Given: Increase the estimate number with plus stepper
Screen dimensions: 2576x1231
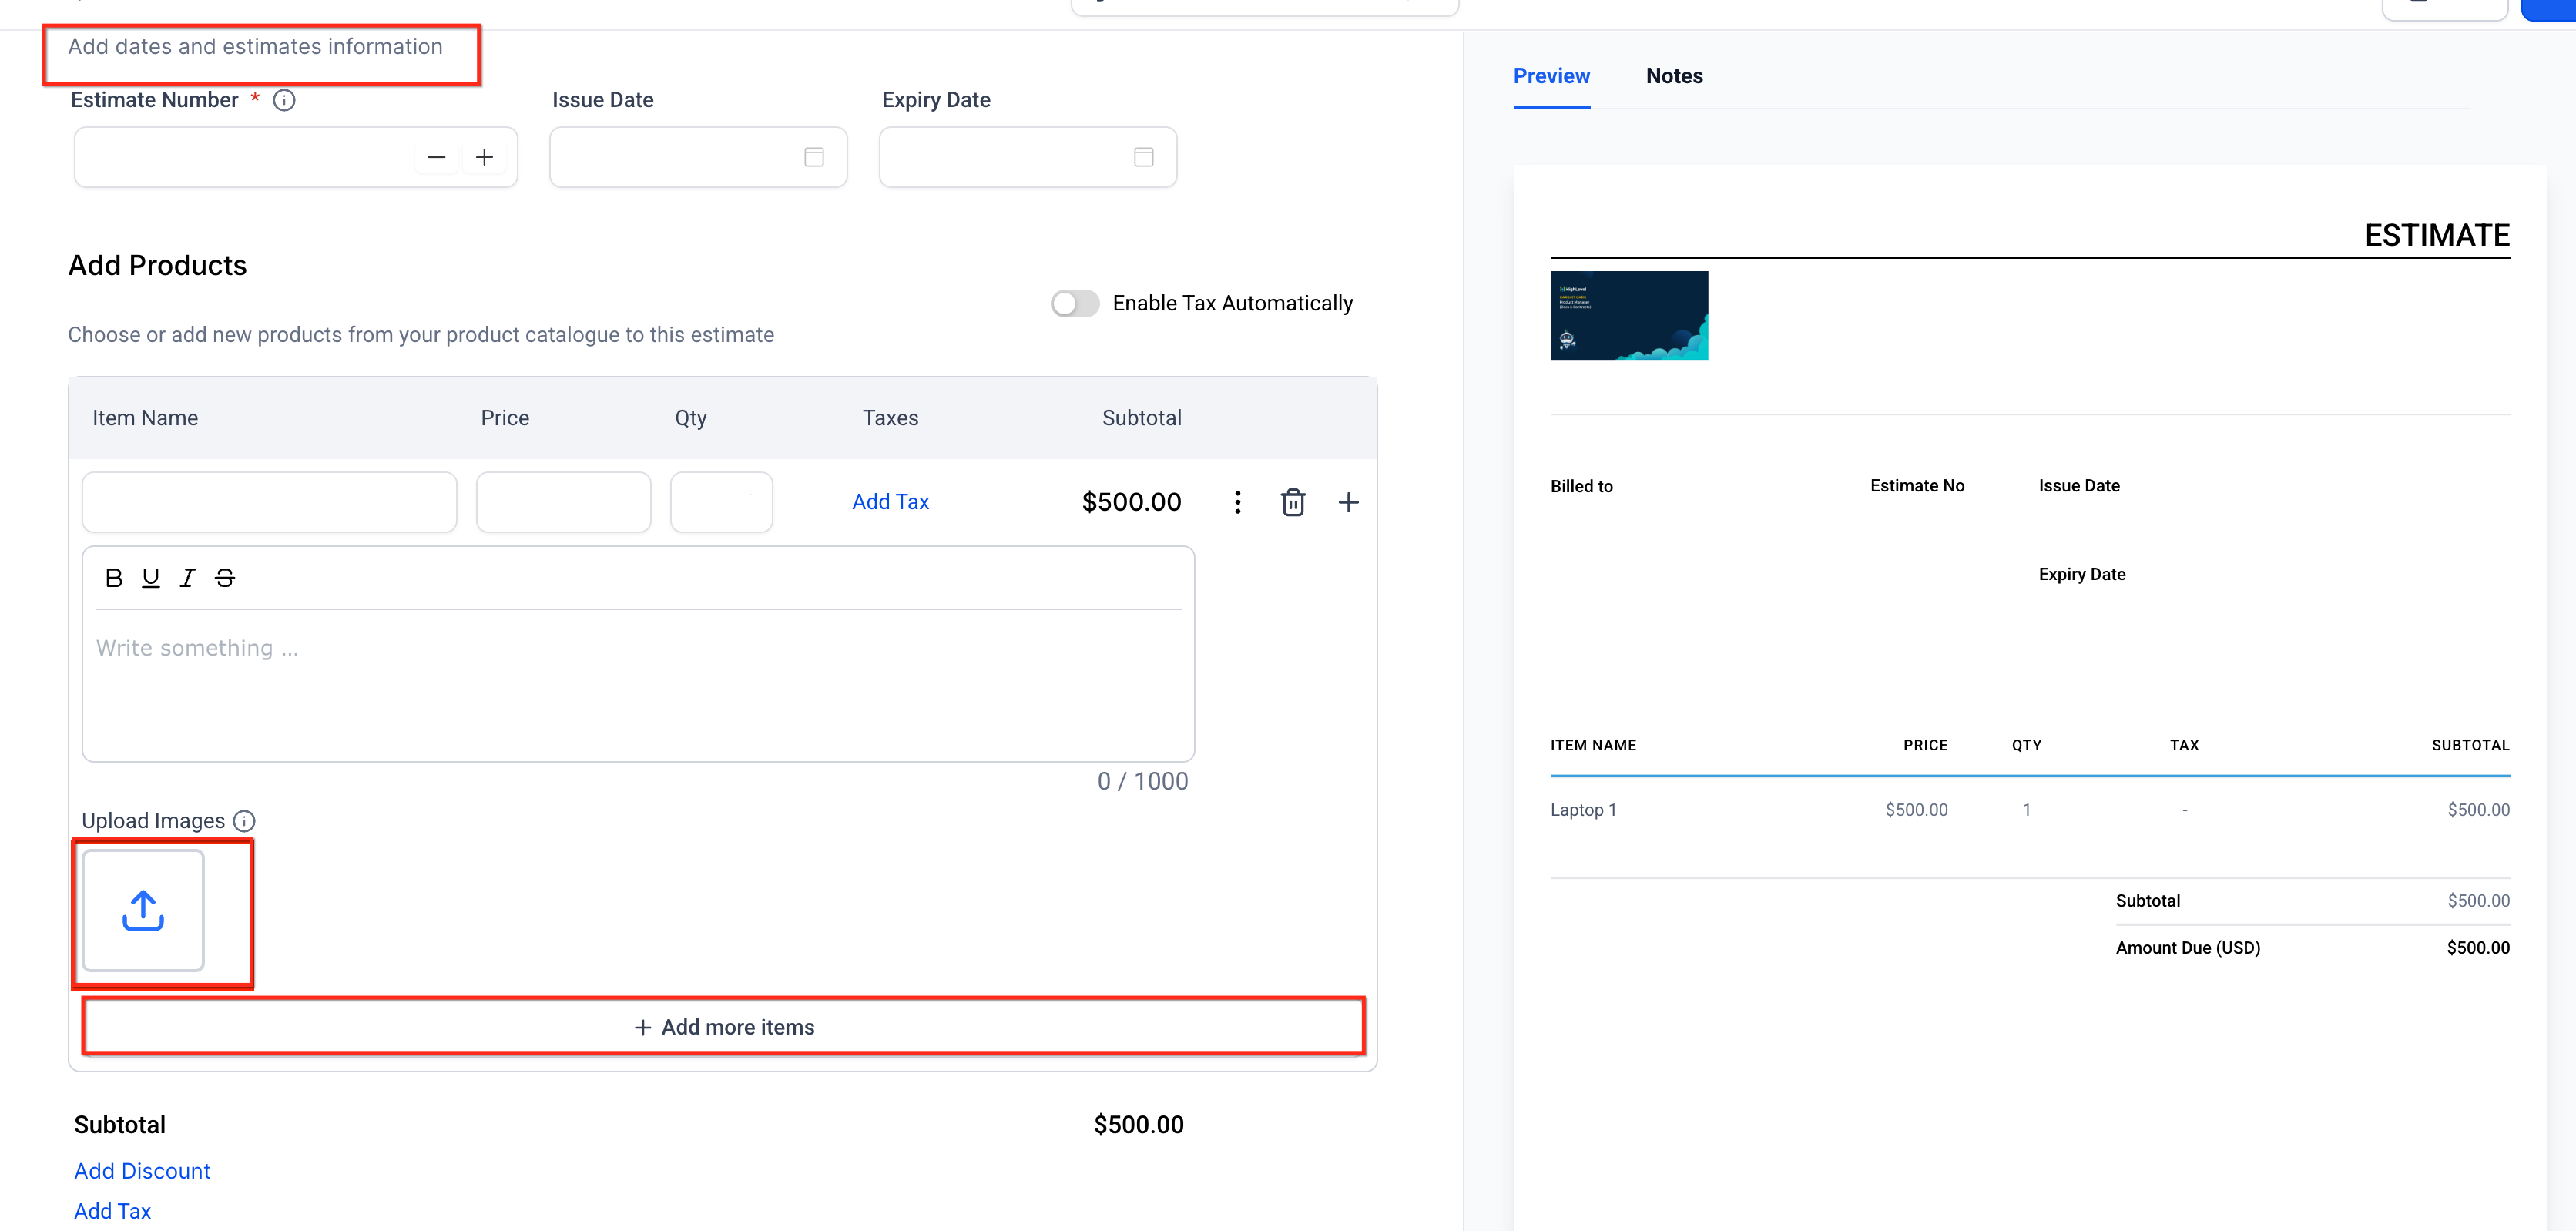Looking at the screenshot, I should (x=484, y=157).
